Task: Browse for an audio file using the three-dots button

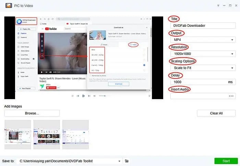Action: coord(231,96)
